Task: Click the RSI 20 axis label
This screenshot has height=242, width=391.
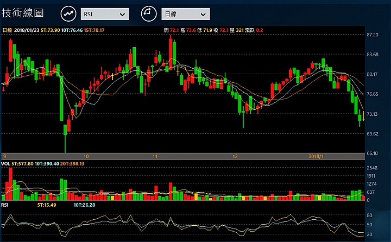Action: pos(370,234)
